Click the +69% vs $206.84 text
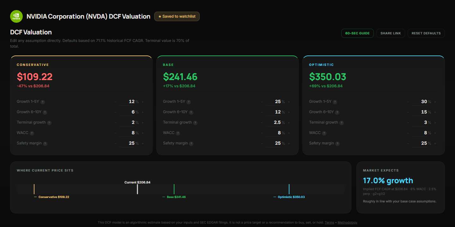Screen dimensions: 455x227 tap(326, 86)
